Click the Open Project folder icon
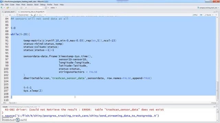220x123 pixels. 8,8
